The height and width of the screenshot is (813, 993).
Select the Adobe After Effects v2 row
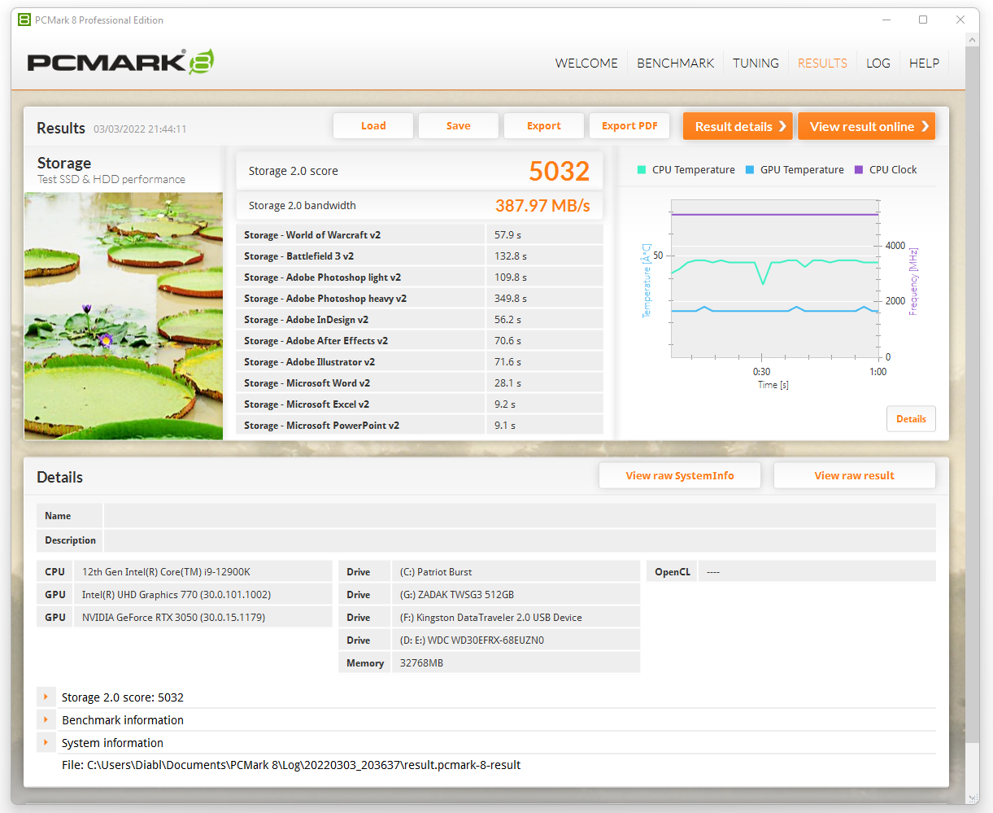tap(420, 341)
